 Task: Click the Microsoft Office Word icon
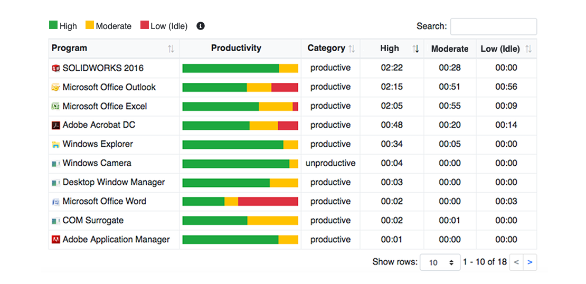pyautogui.click(x=55, y=202)
